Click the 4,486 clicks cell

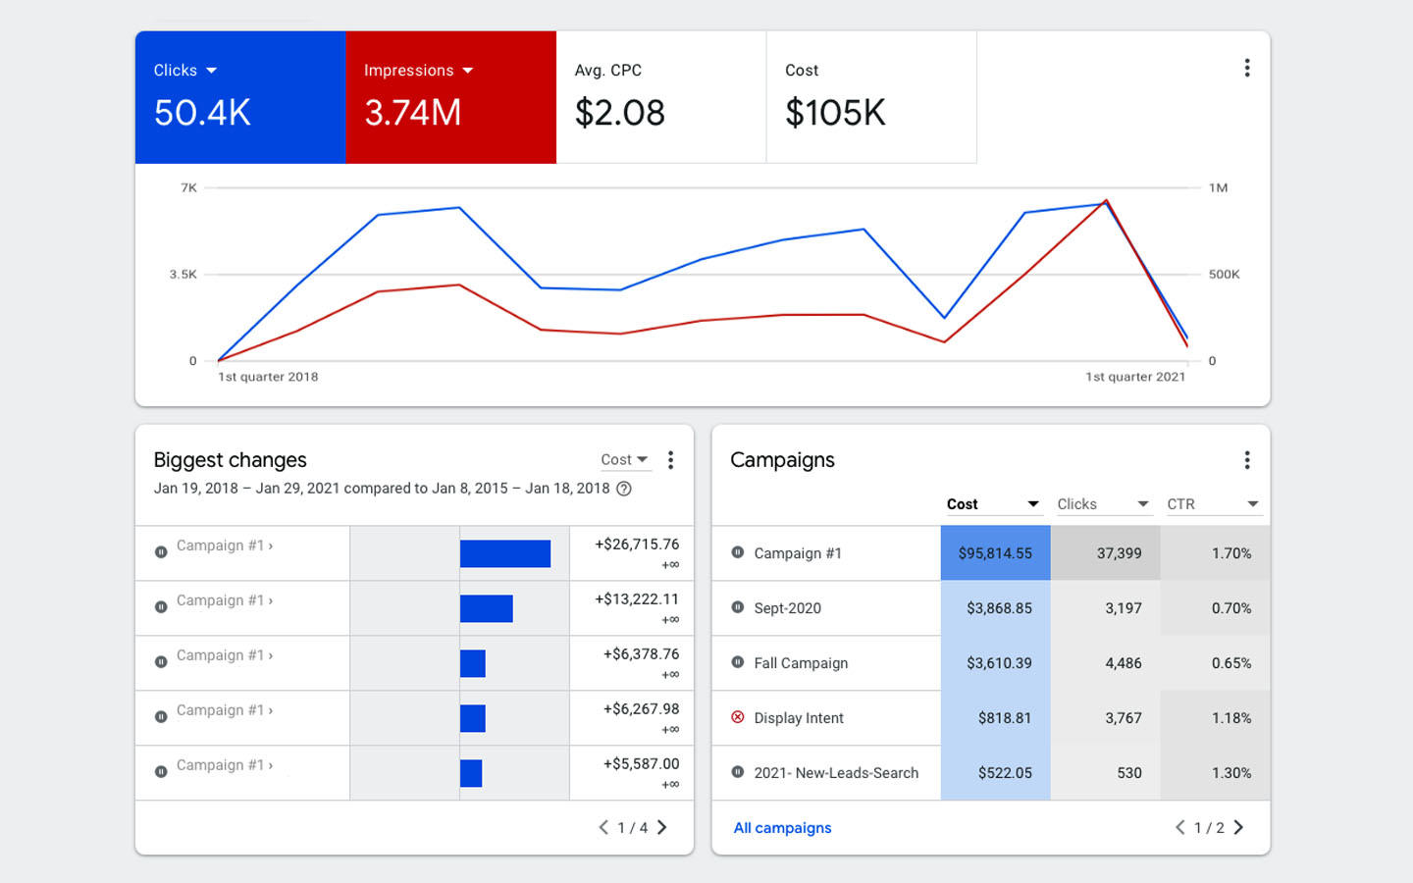coord(1105,663)
